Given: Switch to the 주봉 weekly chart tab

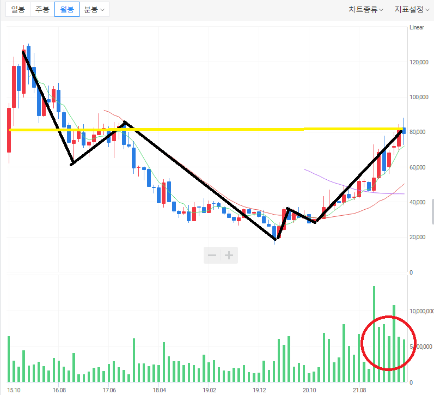Looking at the screenshot, I should tap(42, 9).
